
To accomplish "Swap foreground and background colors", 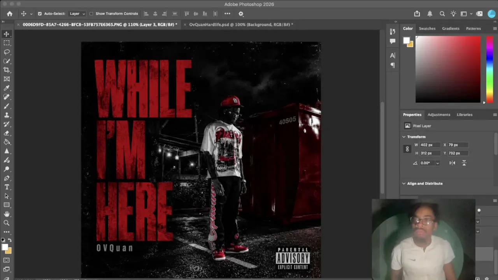I will (x=10, y=240).
